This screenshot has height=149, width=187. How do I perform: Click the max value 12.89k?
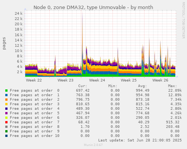coord(175,95)
